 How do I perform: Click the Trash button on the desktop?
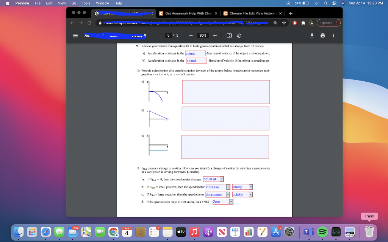tap(369, 216)
